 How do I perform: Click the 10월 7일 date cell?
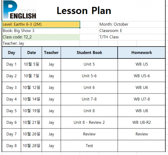click(x=31, y=76)
